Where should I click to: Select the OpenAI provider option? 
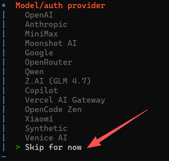(x=39, y=15)
